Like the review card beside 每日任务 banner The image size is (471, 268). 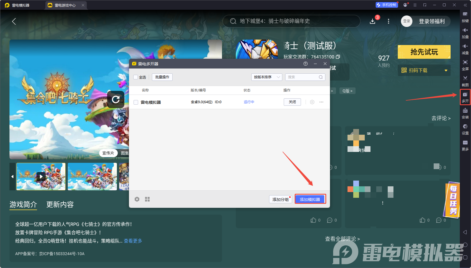click(422, 220)
